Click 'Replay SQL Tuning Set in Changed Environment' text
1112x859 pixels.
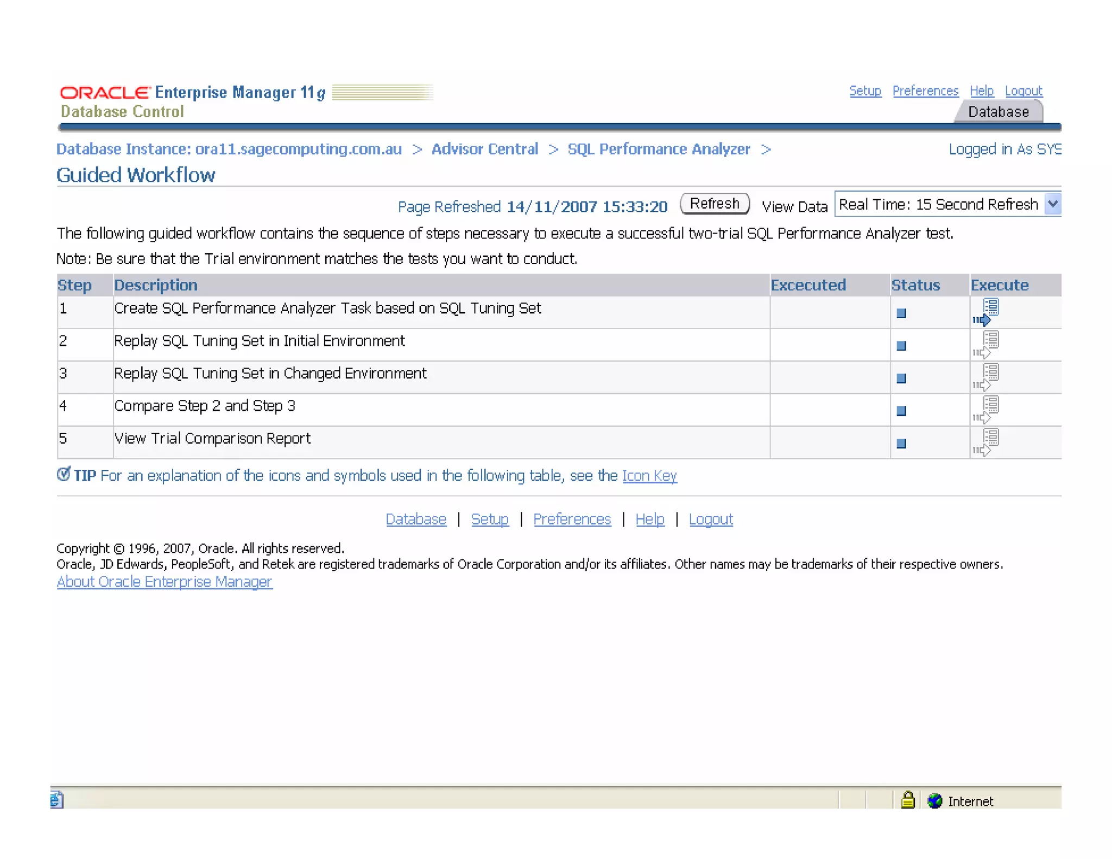pos(270,374)
